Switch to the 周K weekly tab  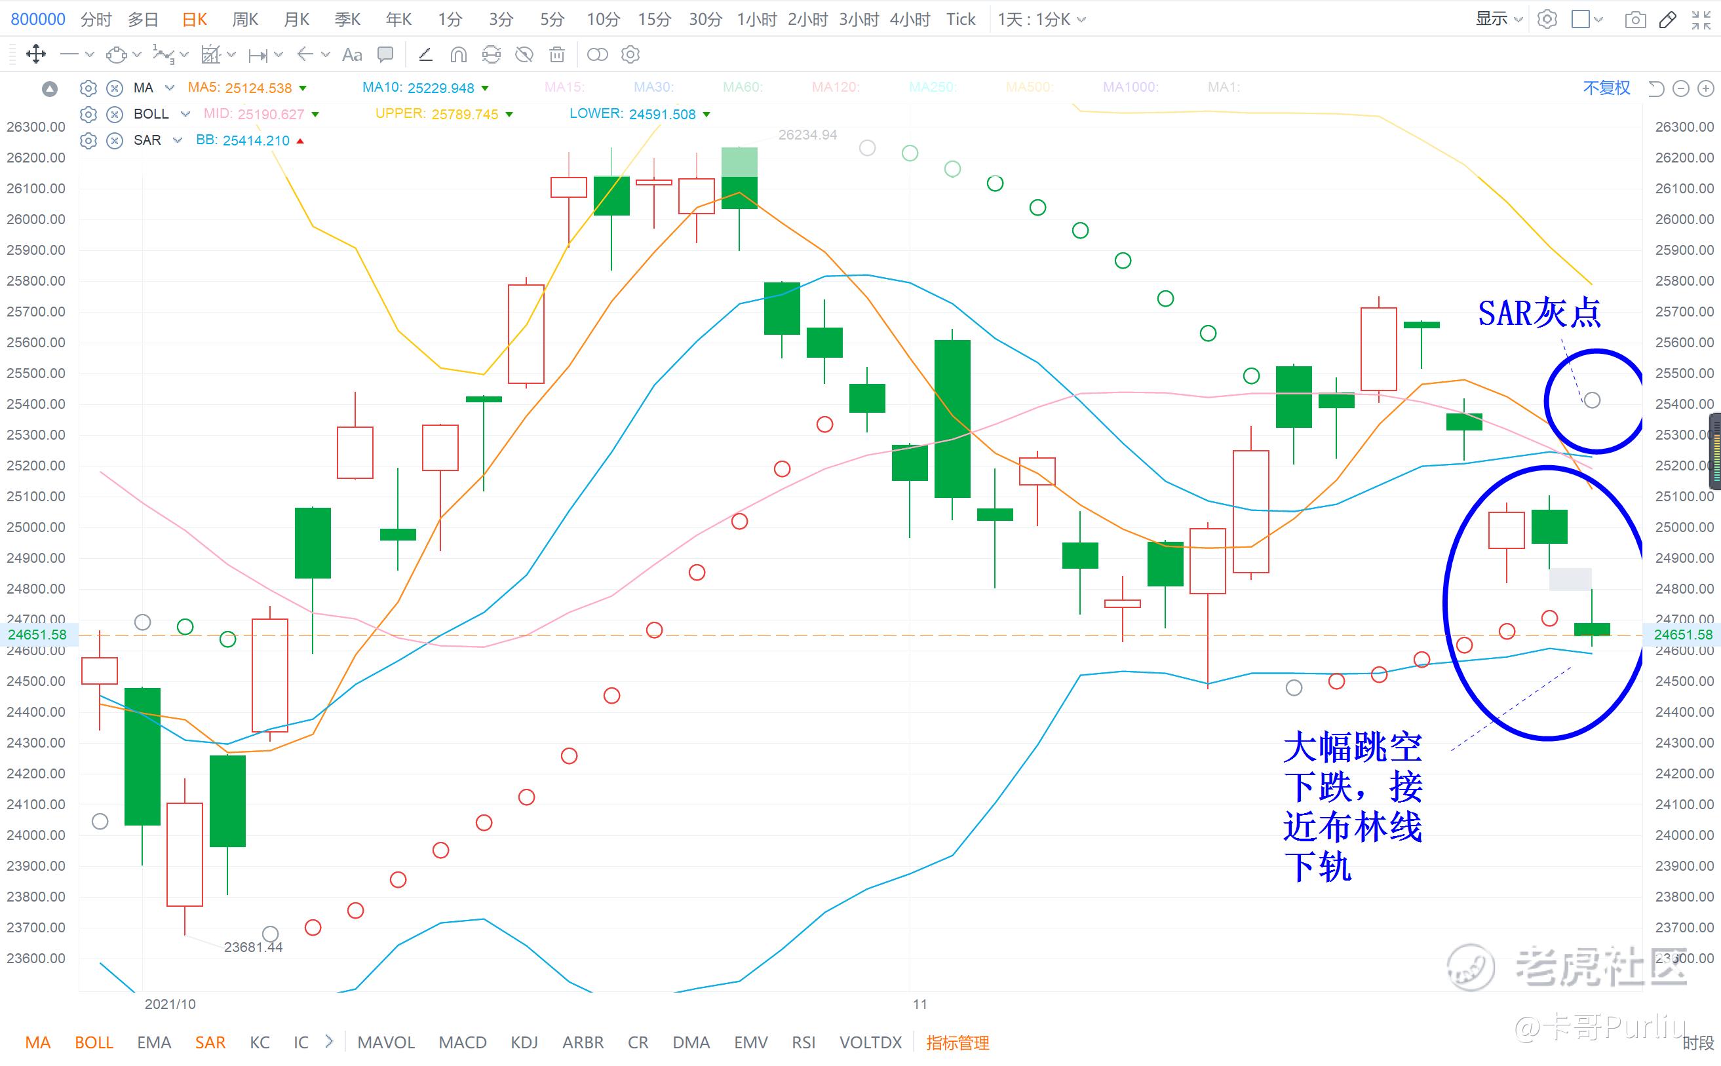(244, 20)
